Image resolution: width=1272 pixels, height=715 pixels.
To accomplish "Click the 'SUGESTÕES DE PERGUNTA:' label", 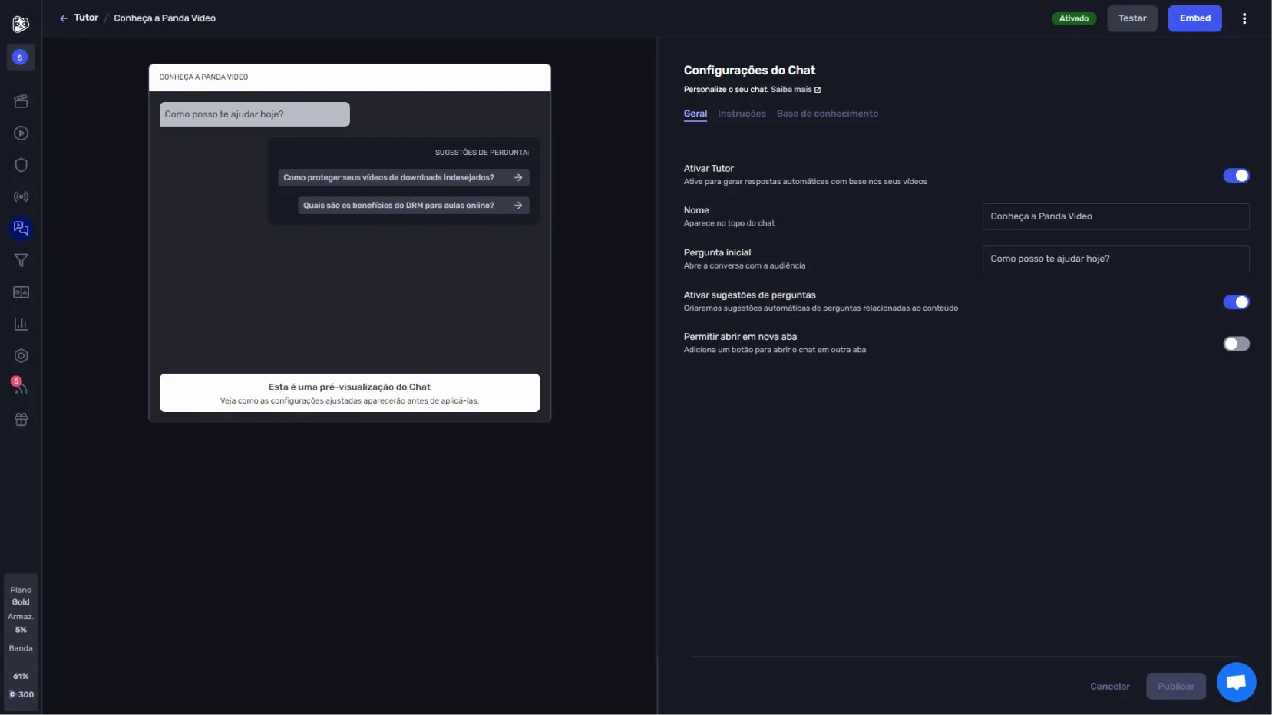I will click(x=481, y=153).
